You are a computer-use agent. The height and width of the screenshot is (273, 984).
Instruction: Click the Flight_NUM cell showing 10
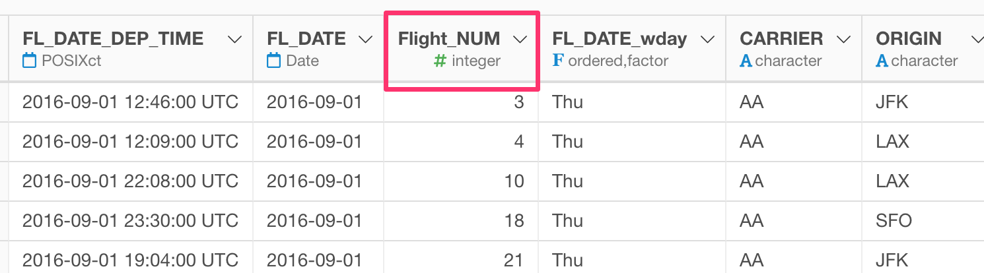coord(461,181)
